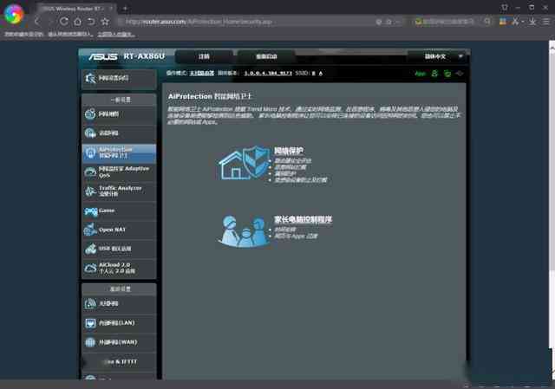This screenshot has width=555, height=389.
Task: Click the house and shield Network Protection icon
Action: (x=245, y=164)
